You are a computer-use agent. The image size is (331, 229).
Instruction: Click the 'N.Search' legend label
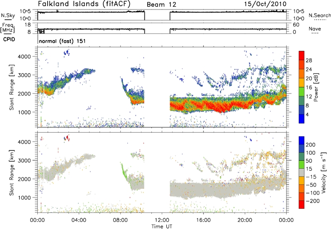pyautogui.click(x=319, y=15)
